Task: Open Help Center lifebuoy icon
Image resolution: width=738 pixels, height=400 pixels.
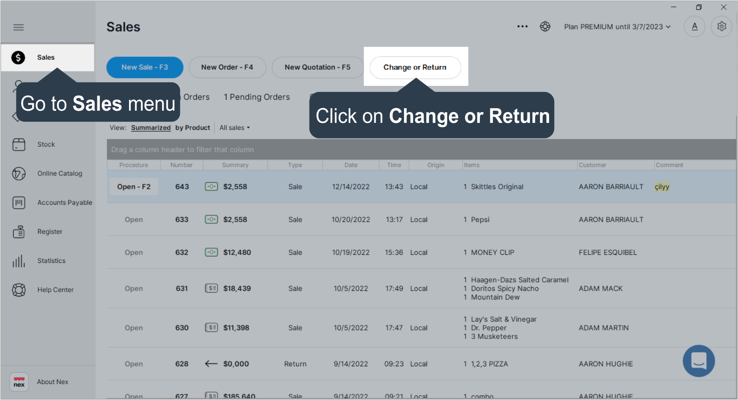Action: pyautogui.click(x=19, y=290)
